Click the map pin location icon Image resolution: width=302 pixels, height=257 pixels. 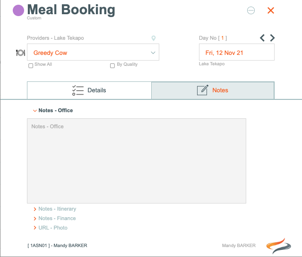[153, 38]
